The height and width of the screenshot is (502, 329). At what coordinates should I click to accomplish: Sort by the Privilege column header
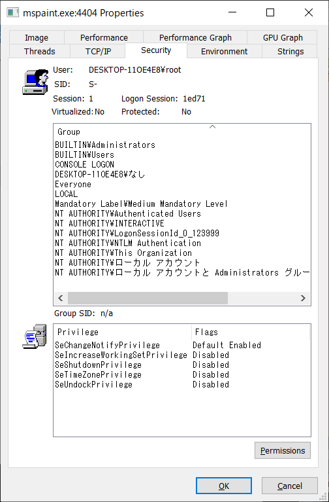[x=123, y=332]
